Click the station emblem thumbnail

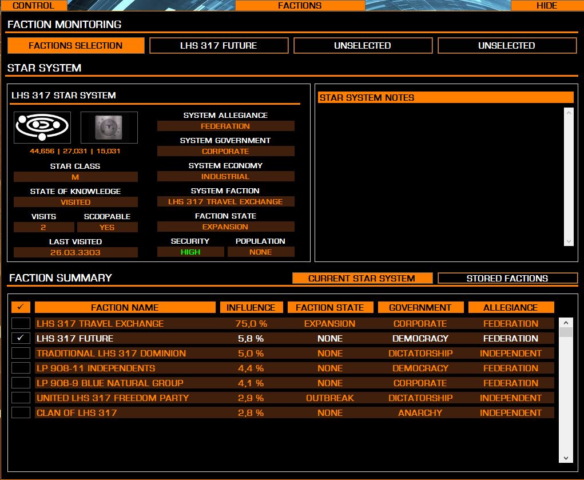click(109, 128)
